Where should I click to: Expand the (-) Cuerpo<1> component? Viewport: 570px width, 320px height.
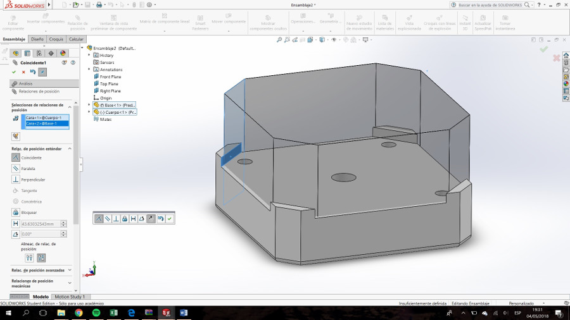point(89,112)
